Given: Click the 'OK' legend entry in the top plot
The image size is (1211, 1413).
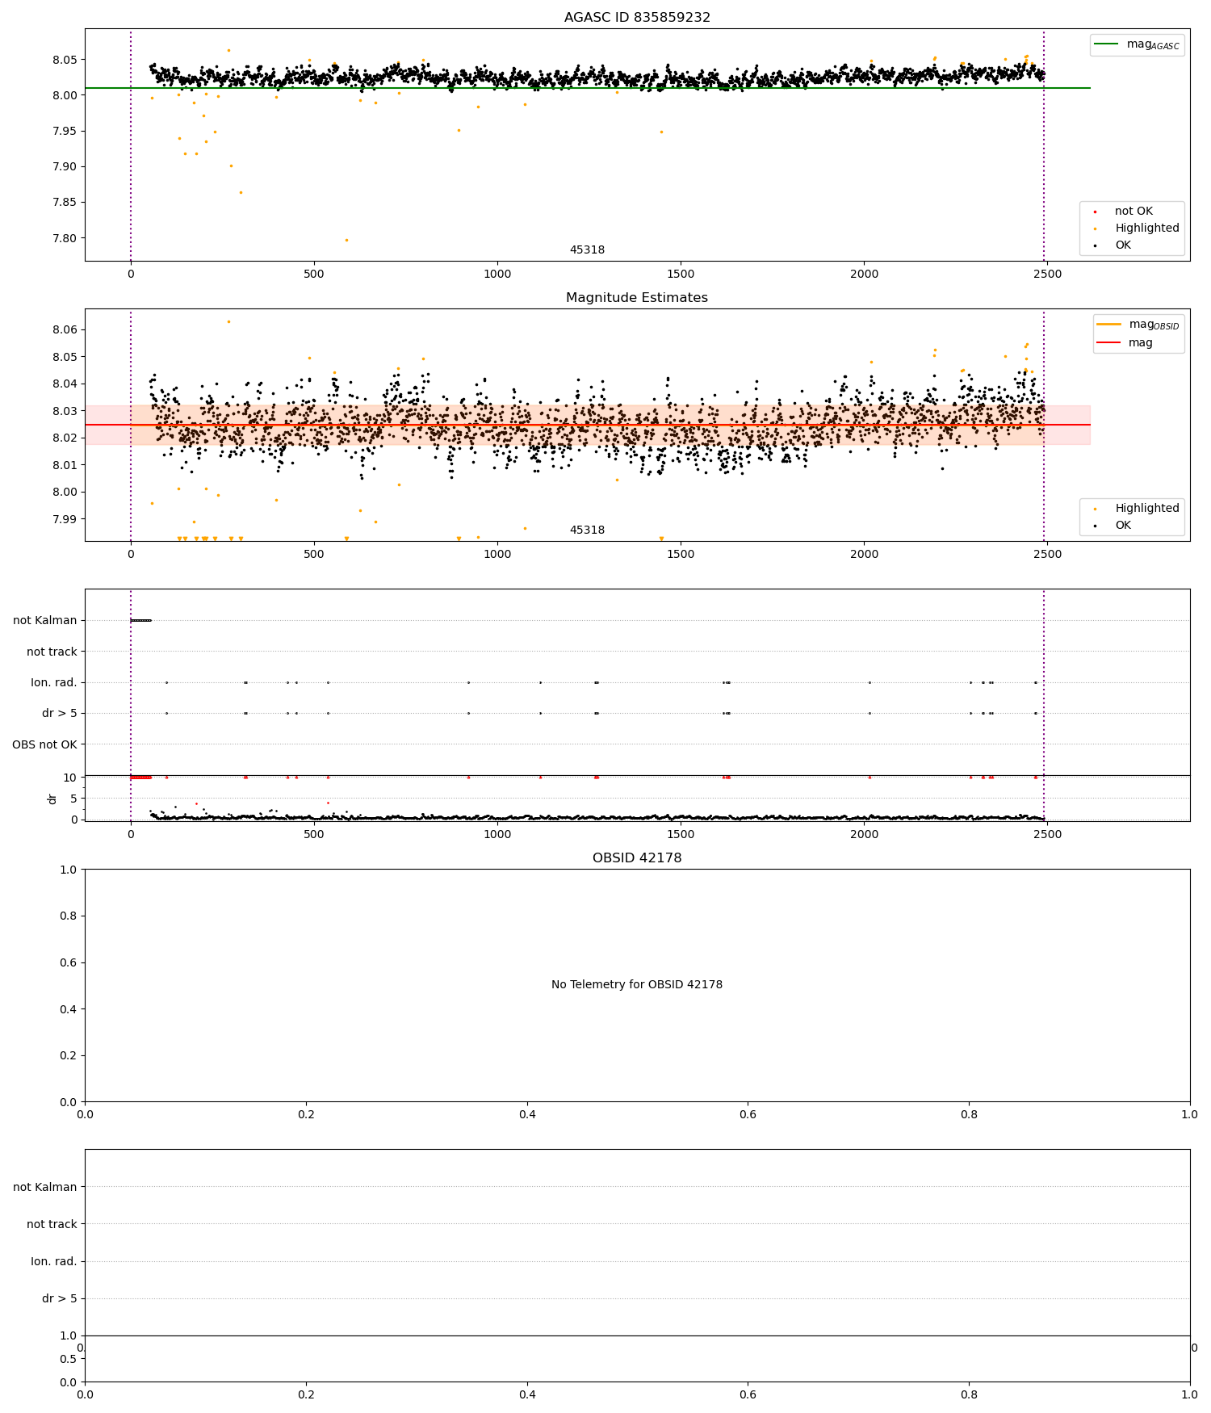Looking at the screenshot, I should point(1113,245).
